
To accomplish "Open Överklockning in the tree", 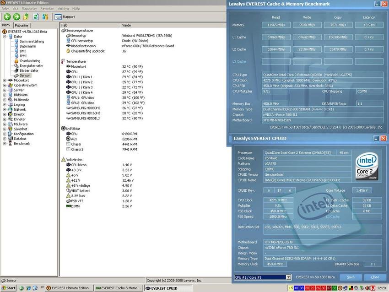I will coord(30,61).
